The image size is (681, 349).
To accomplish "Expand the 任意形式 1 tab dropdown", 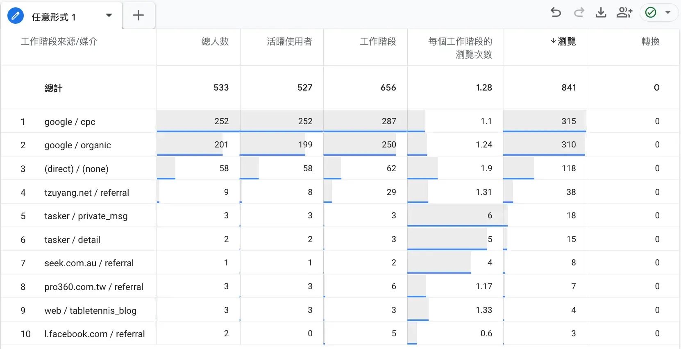I will (x=109, y=16).
